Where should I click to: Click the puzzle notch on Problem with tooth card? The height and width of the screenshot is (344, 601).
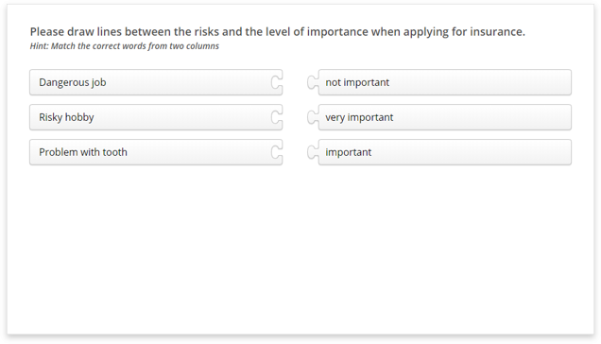point(277,152)
